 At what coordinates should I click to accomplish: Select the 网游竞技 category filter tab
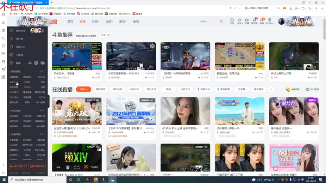[x=100, y=89]
